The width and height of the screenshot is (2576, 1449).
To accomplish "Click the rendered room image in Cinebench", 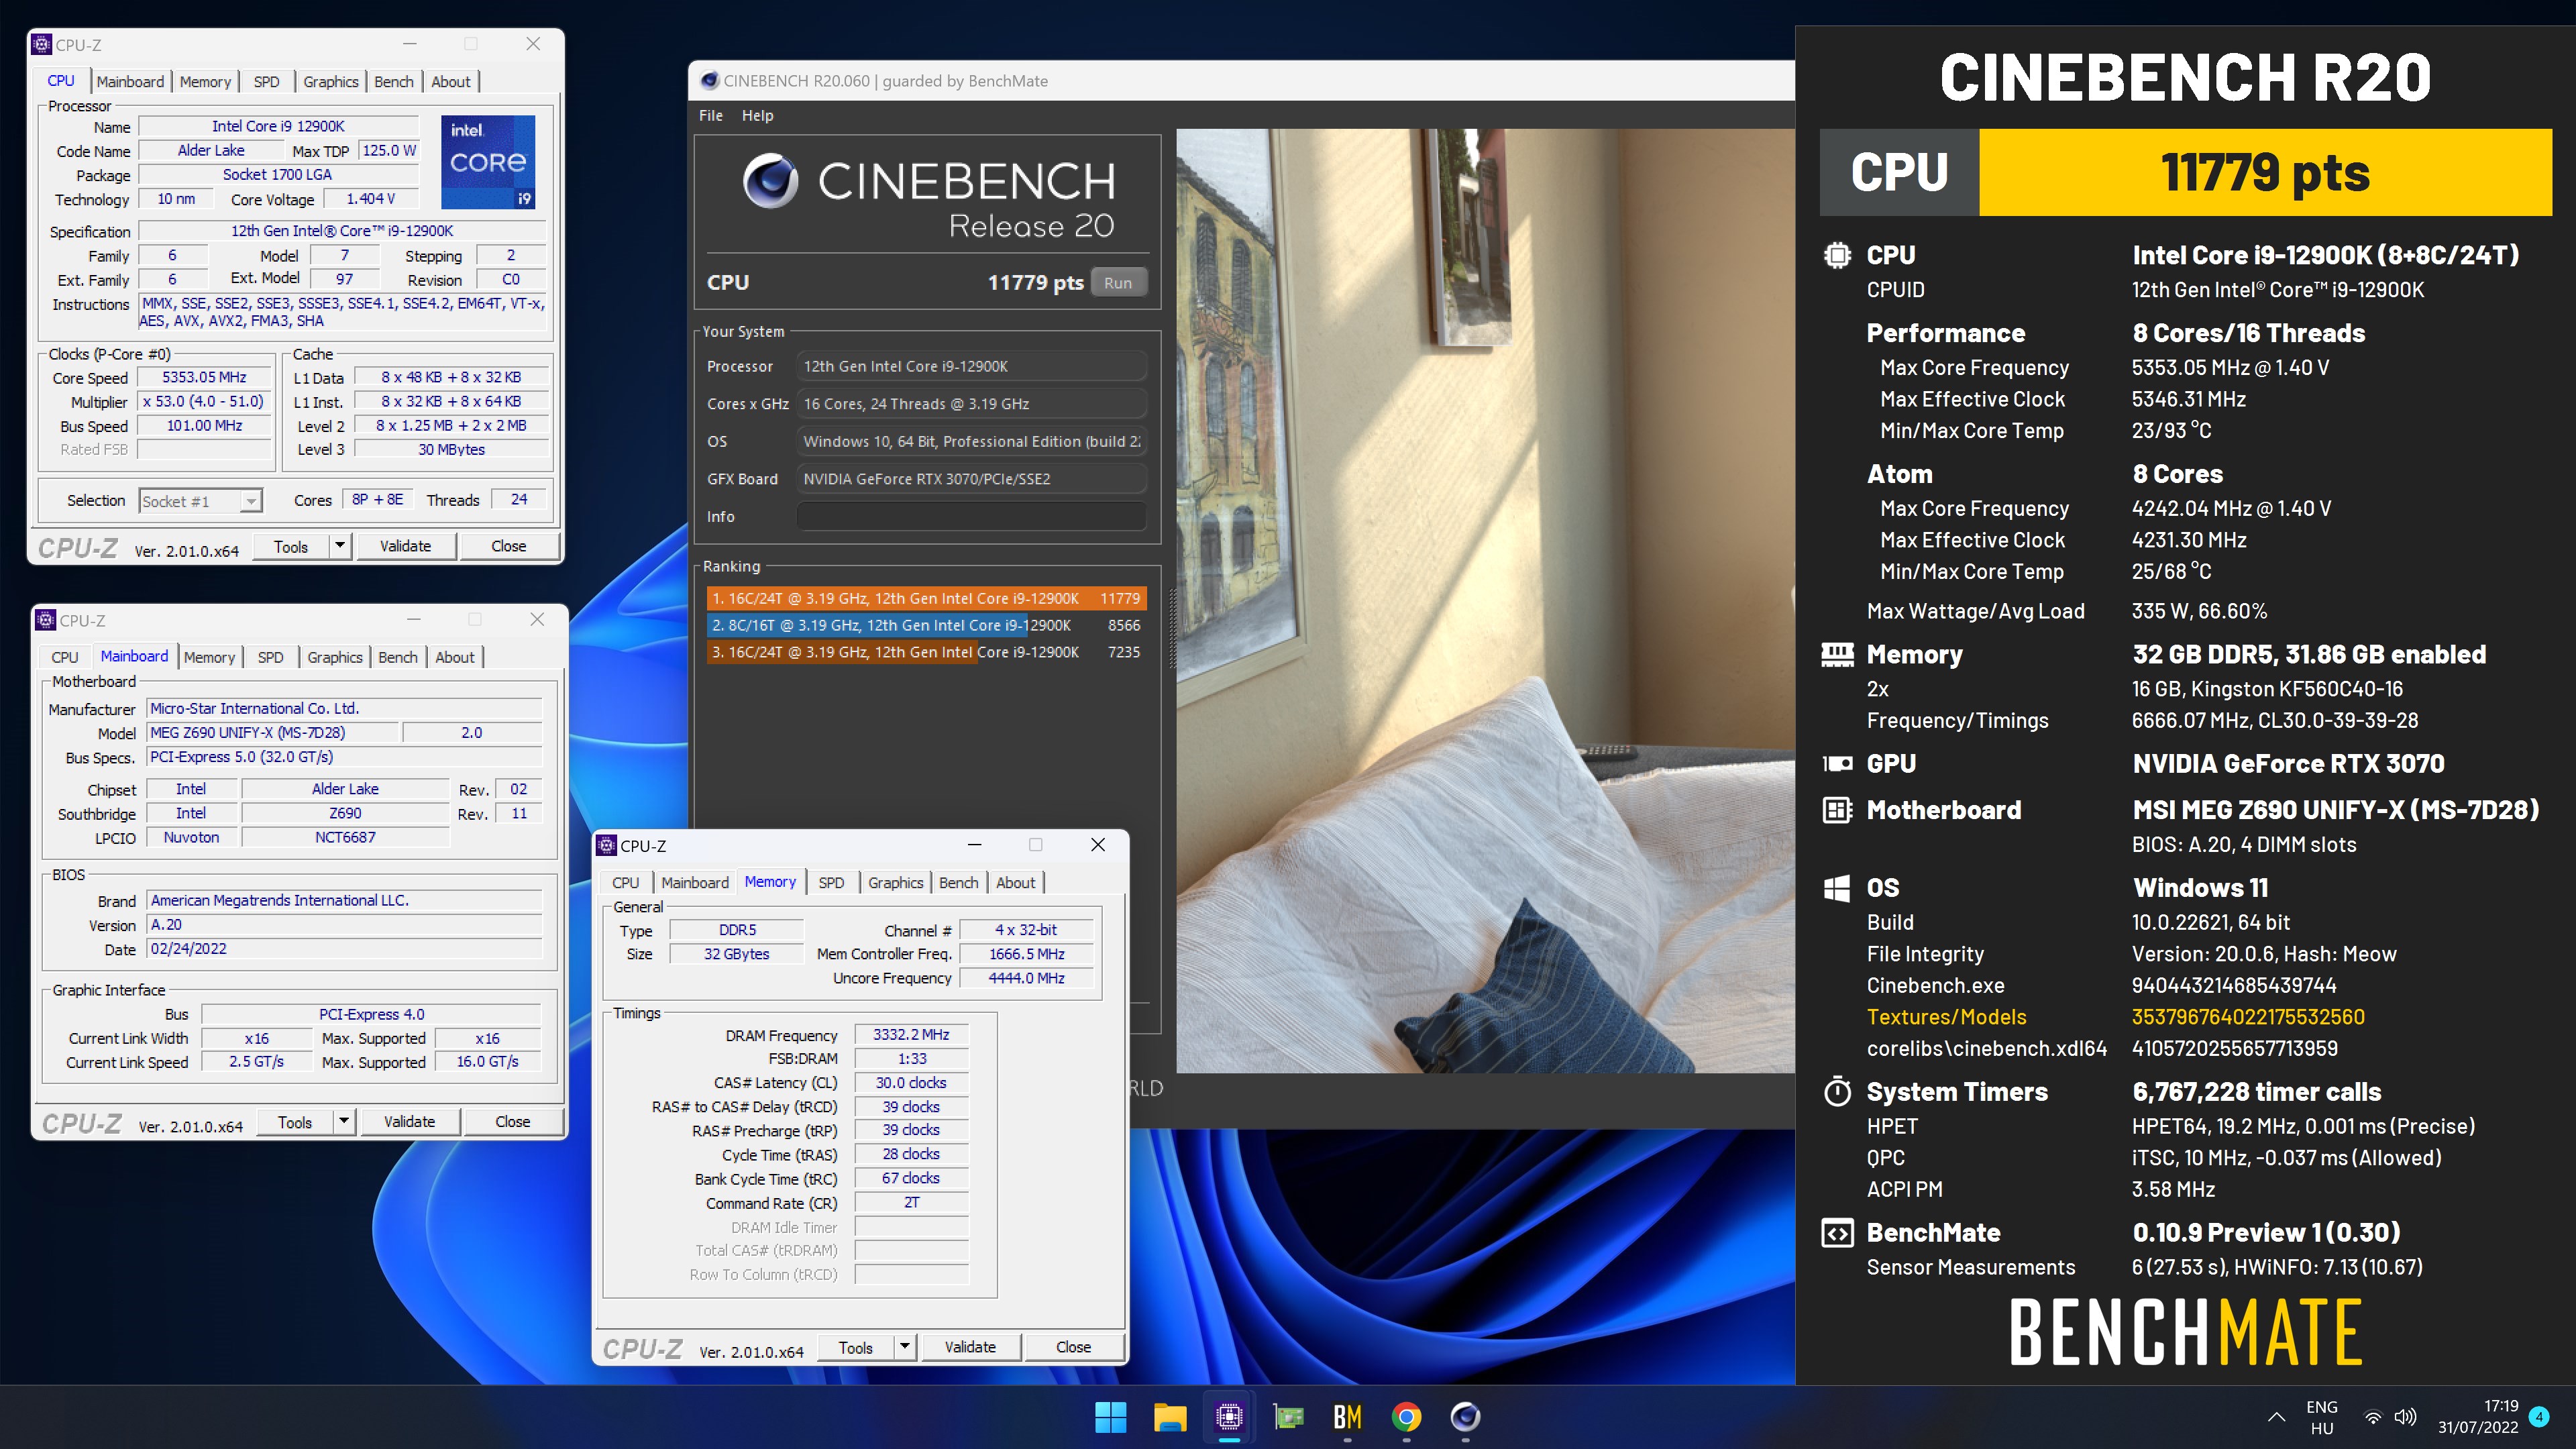I will tap(1486, 600).
